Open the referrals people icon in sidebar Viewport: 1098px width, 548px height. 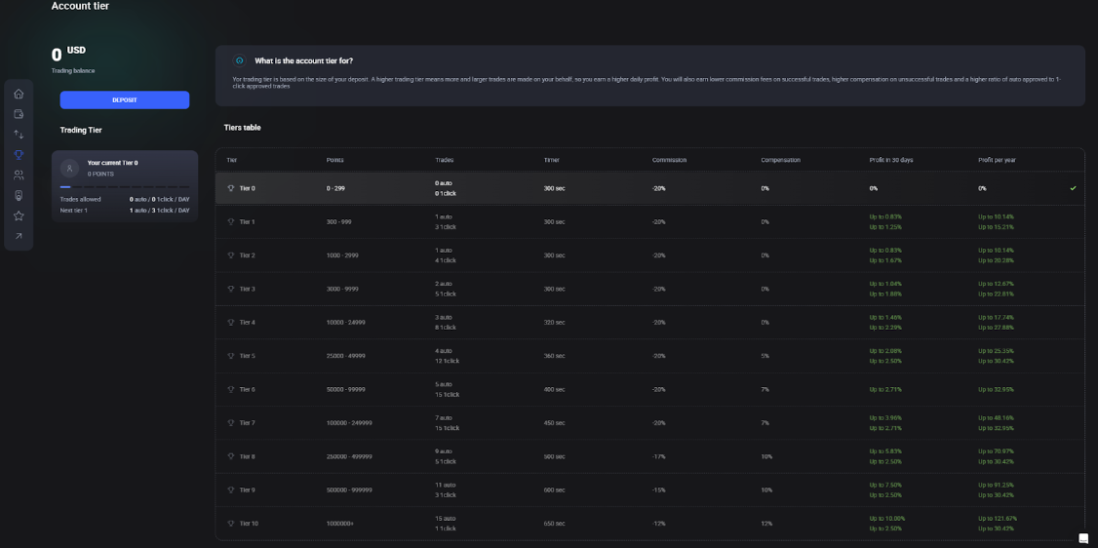19,176
